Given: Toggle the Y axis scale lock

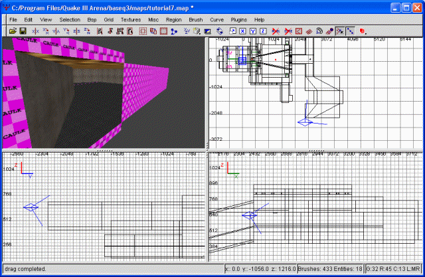Looking at the screenshot, I should tap(253, 31).
